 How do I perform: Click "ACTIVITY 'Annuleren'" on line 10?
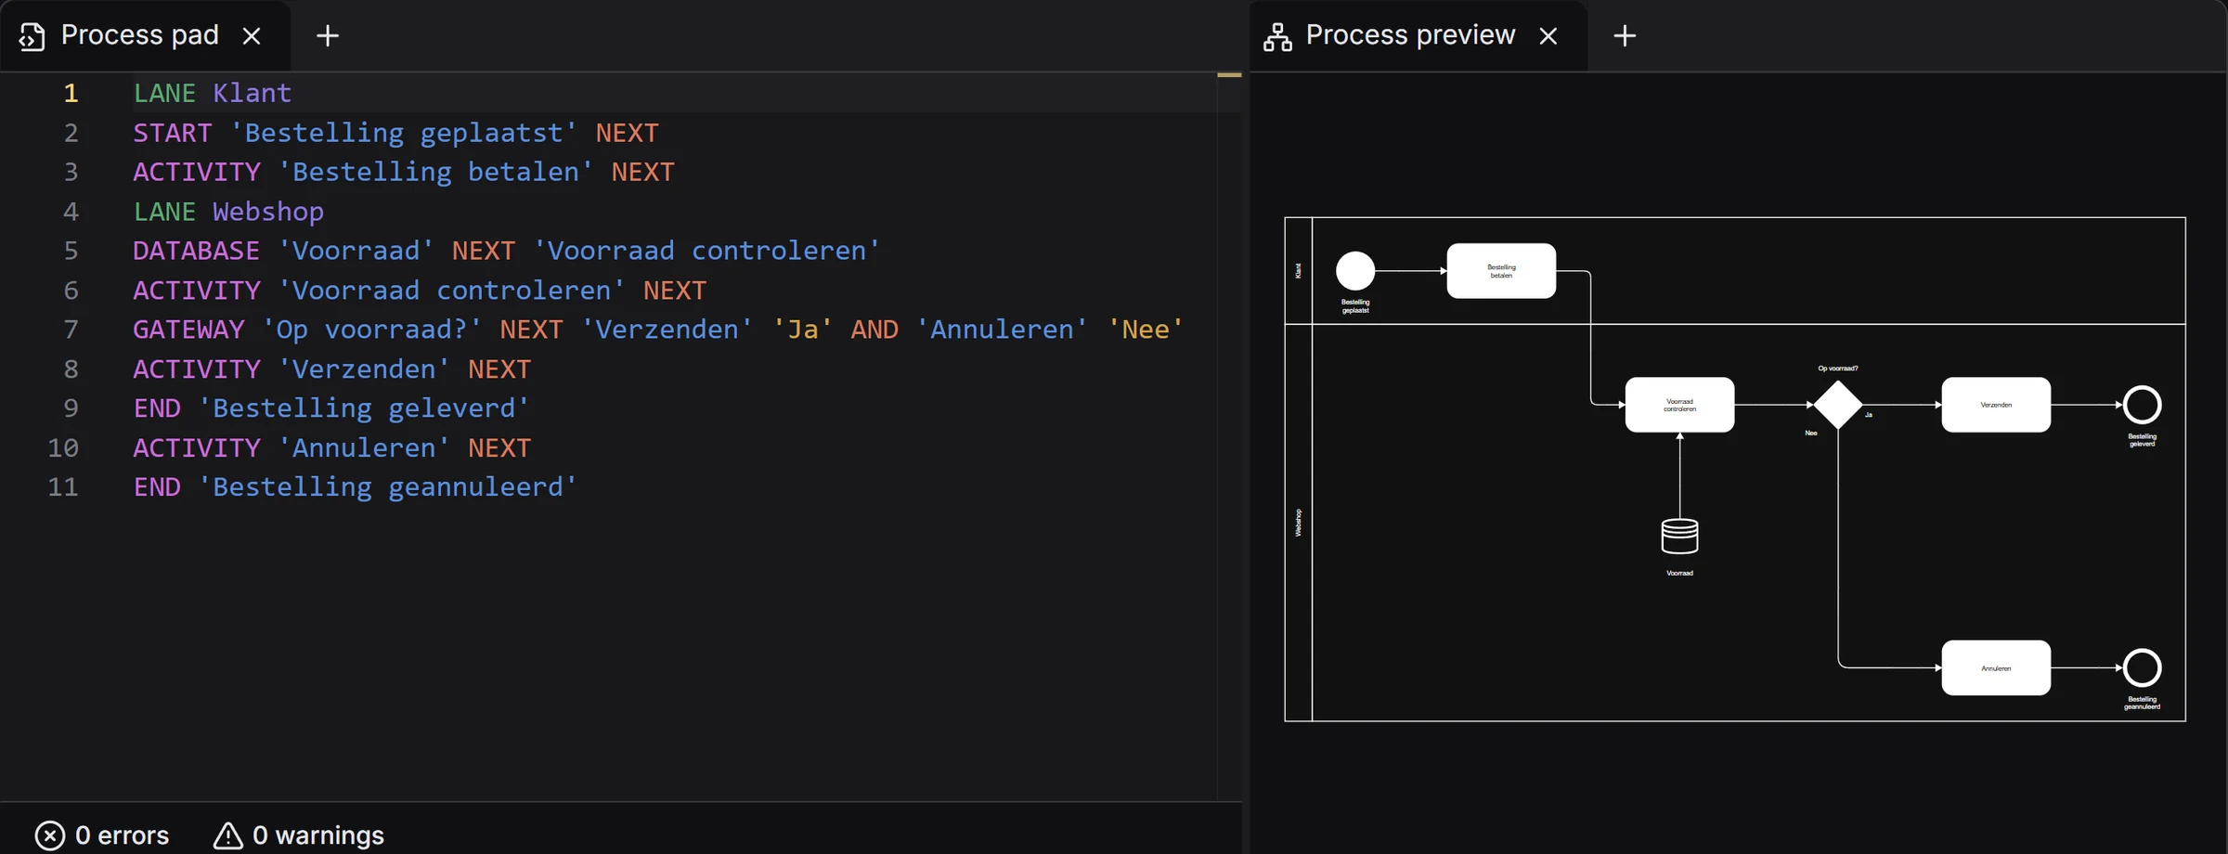291,448
